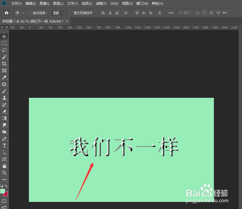Screen dimensions: 242x209
Task: Open the 窗口 (Window) menu
Action: tap(142, 3)
